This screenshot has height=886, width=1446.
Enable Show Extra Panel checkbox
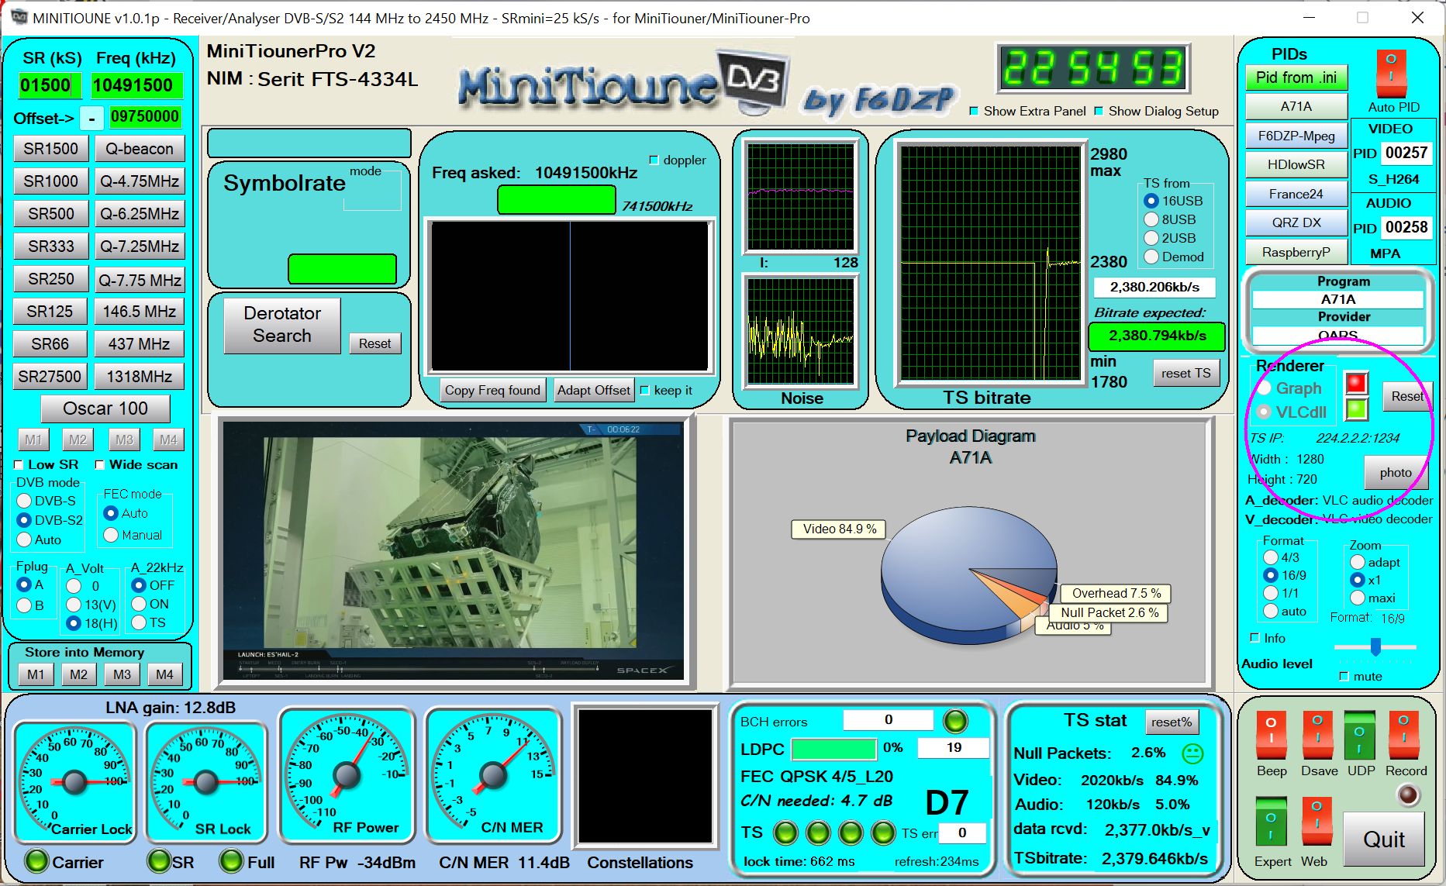[x=974, y=112]
